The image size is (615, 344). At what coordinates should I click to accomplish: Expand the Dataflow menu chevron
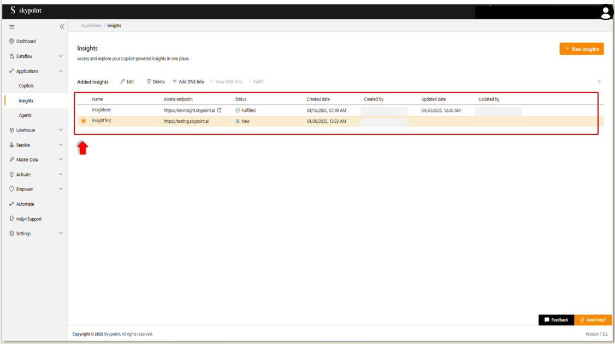61,56
